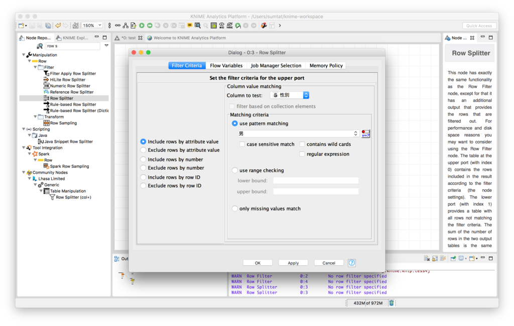Select 'Numeric Row Splitter' in tree

pos(67,86)
